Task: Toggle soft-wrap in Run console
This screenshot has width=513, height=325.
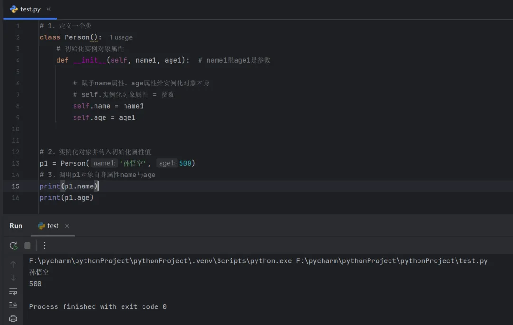Action: pyautogui.click(x=13, y=291)
